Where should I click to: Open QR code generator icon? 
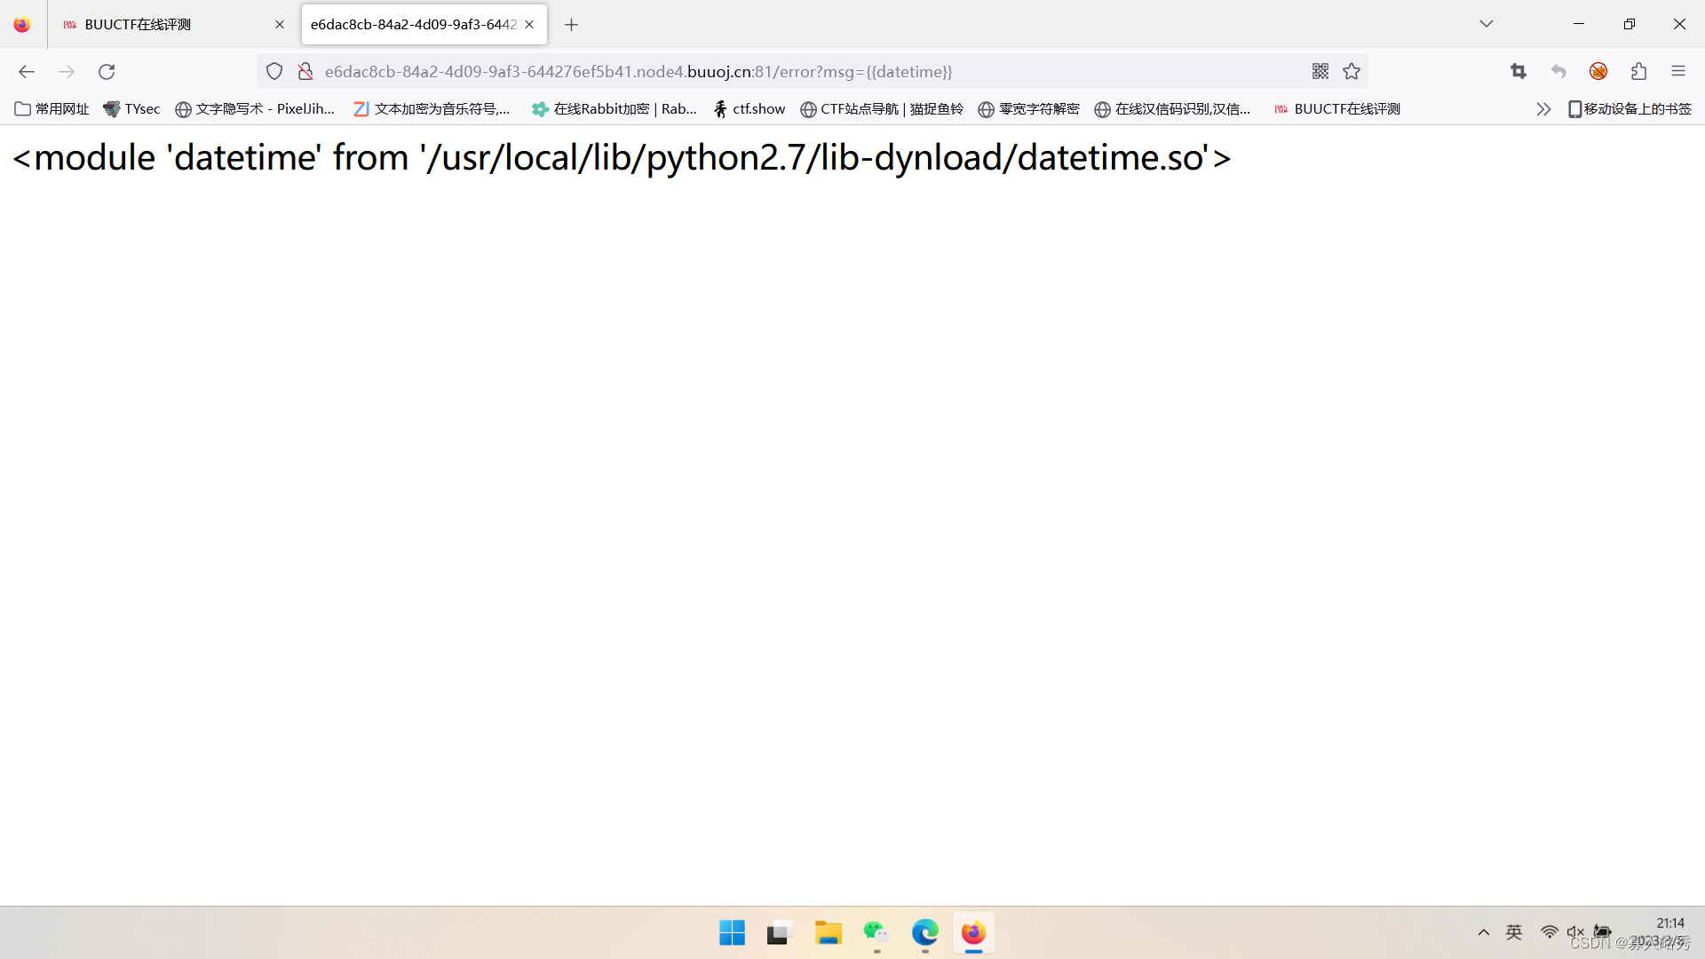tap(1320, 72)
